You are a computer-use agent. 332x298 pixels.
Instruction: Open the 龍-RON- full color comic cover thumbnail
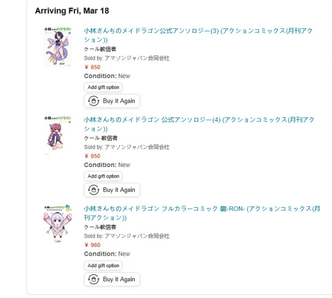click(57, 224)
